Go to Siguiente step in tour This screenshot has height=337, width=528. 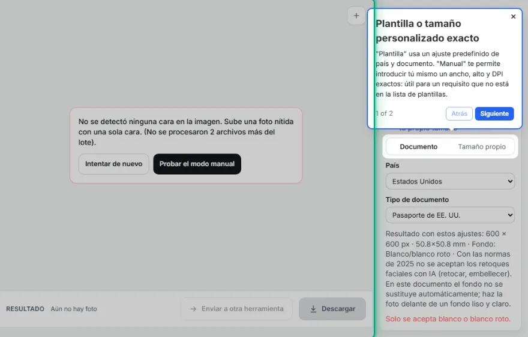[494, 113]
